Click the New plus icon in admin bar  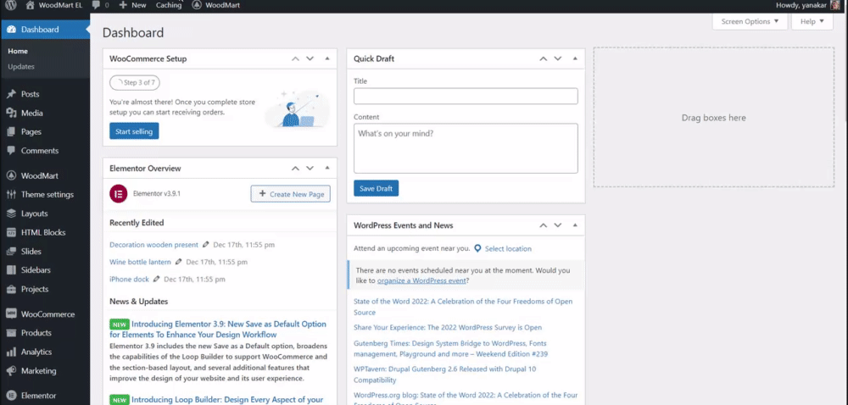coord(123,5)
